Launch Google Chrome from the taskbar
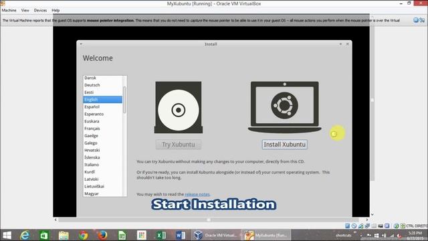The image size is (428, 241). point(83,235)
